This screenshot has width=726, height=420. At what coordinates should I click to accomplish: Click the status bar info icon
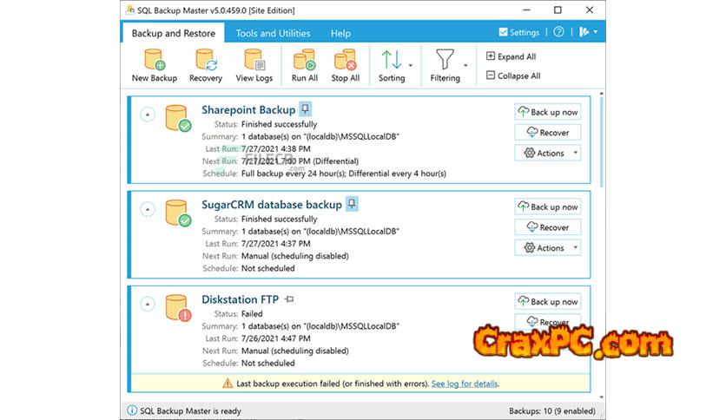(x=132, y=410)
